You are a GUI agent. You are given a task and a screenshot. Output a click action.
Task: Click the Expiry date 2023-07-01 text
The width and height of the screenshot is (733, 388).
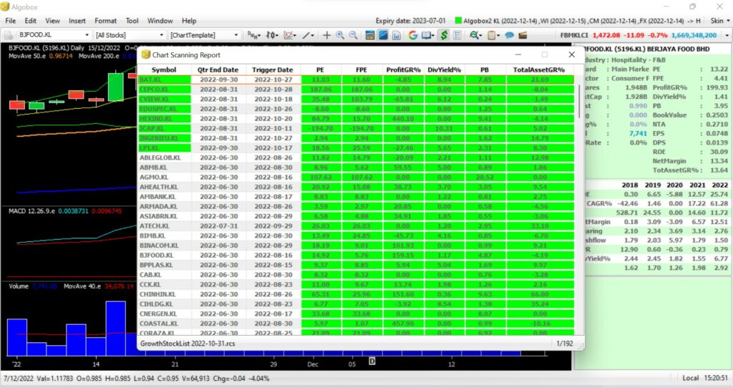pyautogui.click(x=410, y=21)
